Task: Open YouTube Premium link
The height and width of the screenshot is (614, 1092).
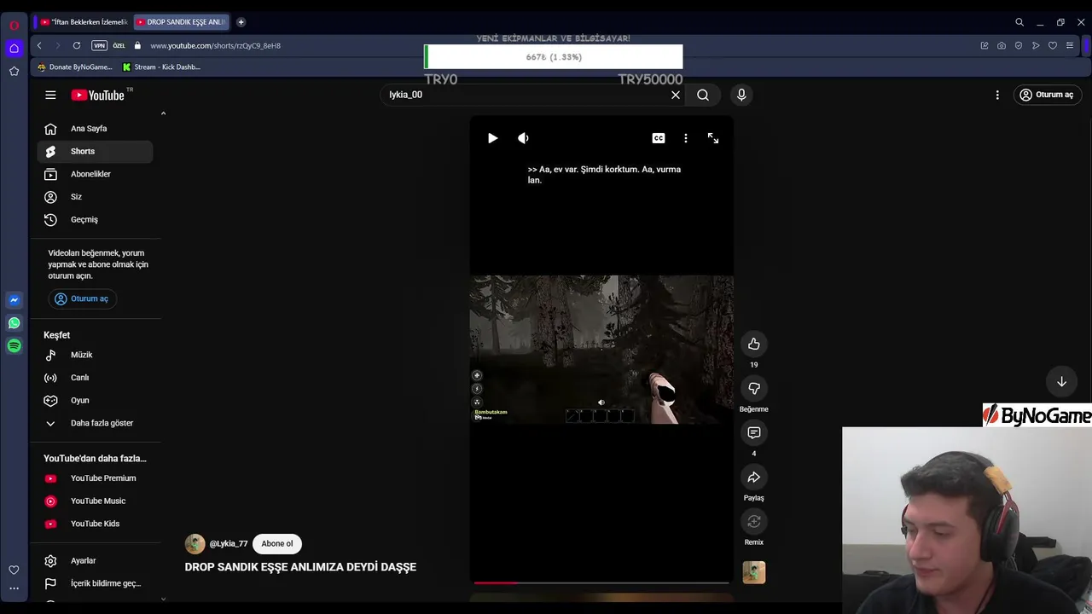Action: click(95, 478)
